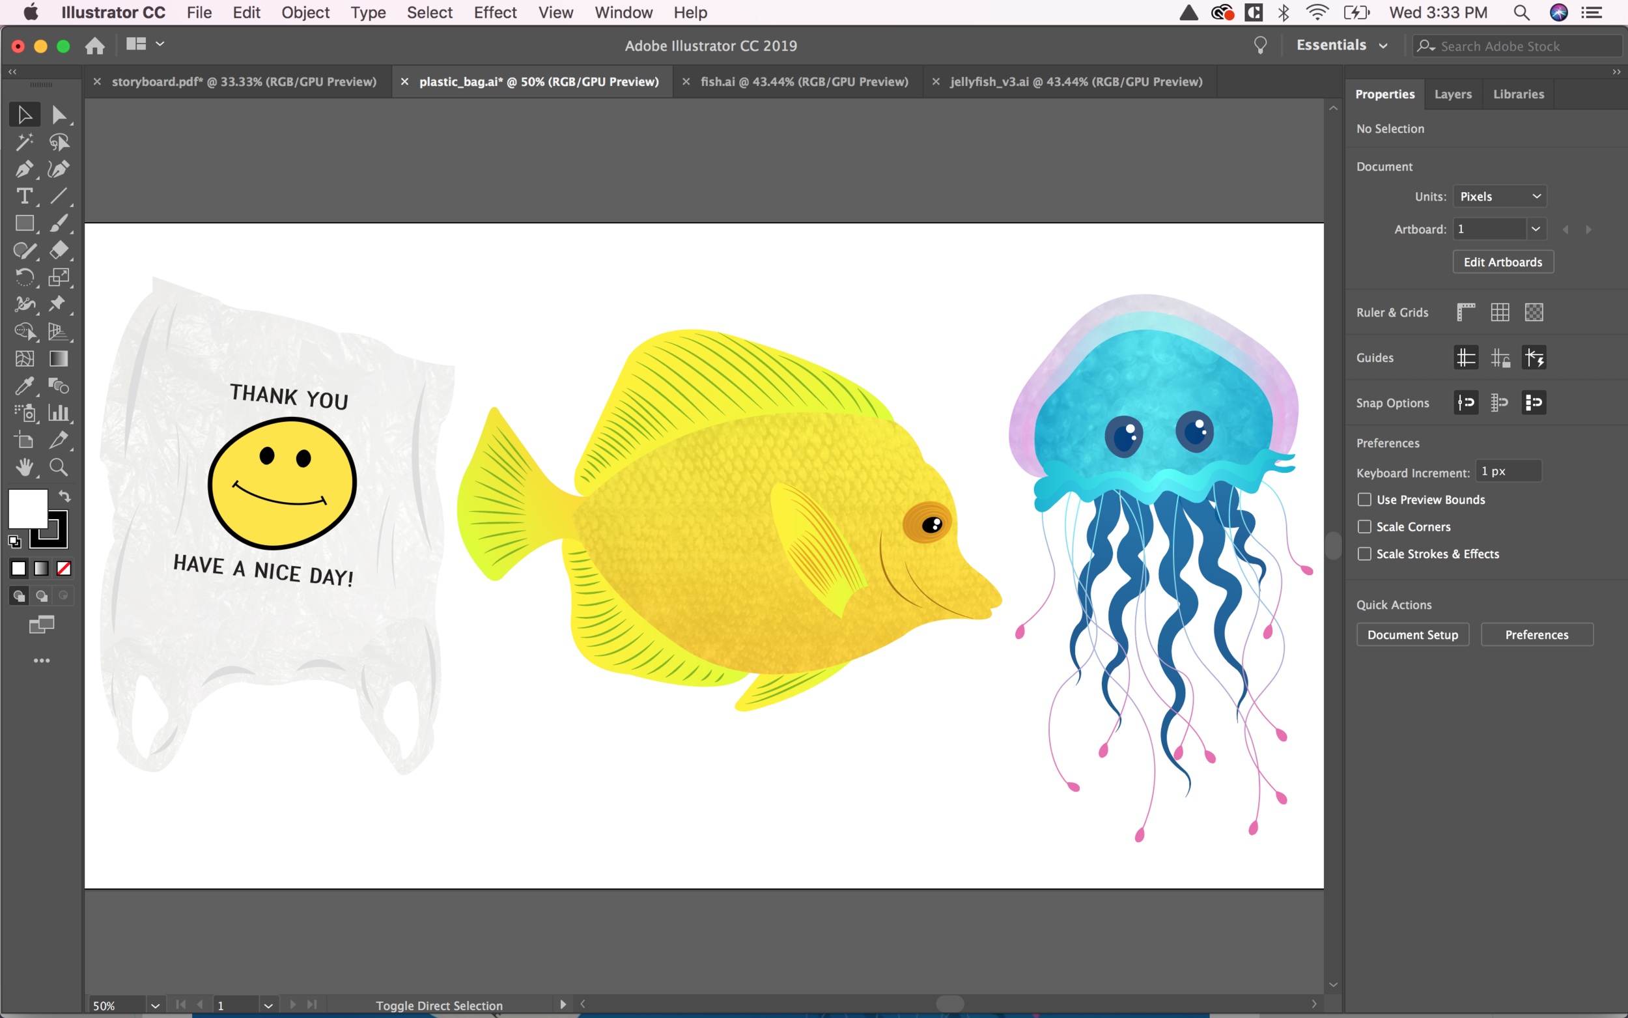Open the Units dropdown showing Pixels
This screenshot has height=1018, width=1628.
pos(1499,197)
